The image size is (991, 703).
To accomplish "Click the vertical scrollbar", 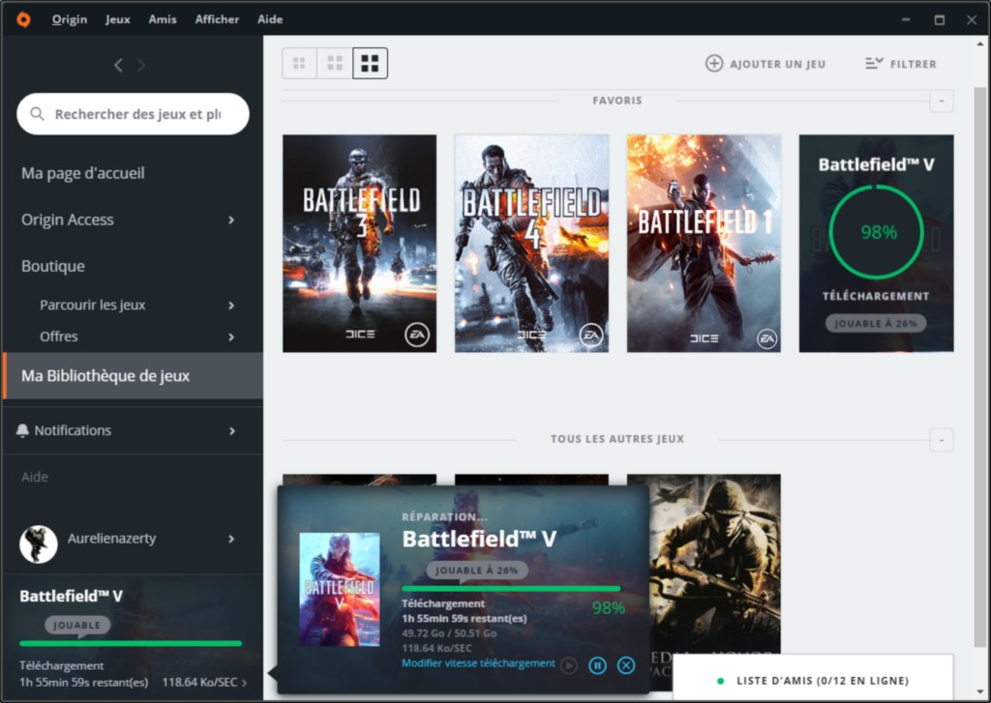I will pyautogui.click(x=979, y=366).
